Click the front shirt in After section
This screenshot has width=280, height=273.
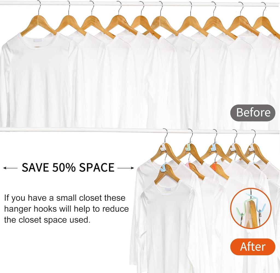click(166, 227)
